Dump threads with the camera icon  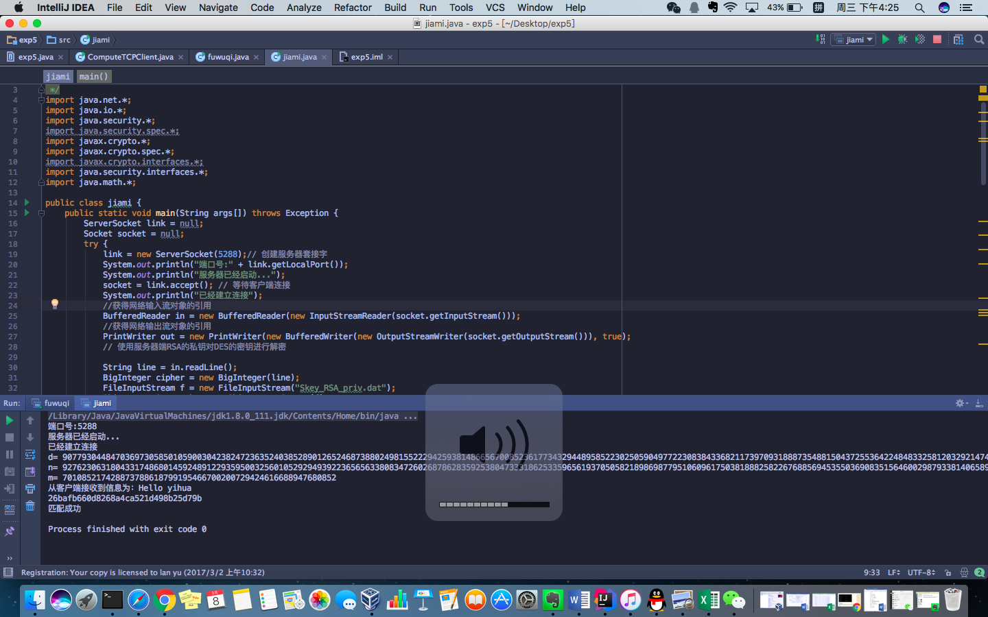coord(10,472)
